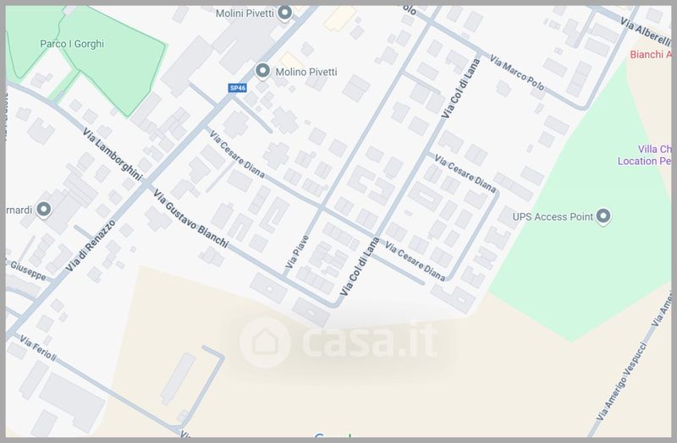Open the Parco I Gorghi label
Screen dimensions: 677x443
[x=72, y=44]
